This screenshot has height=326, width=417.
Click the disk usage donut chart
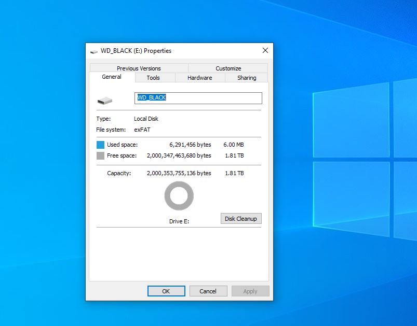pyautogui.click(x=179, y=196)
